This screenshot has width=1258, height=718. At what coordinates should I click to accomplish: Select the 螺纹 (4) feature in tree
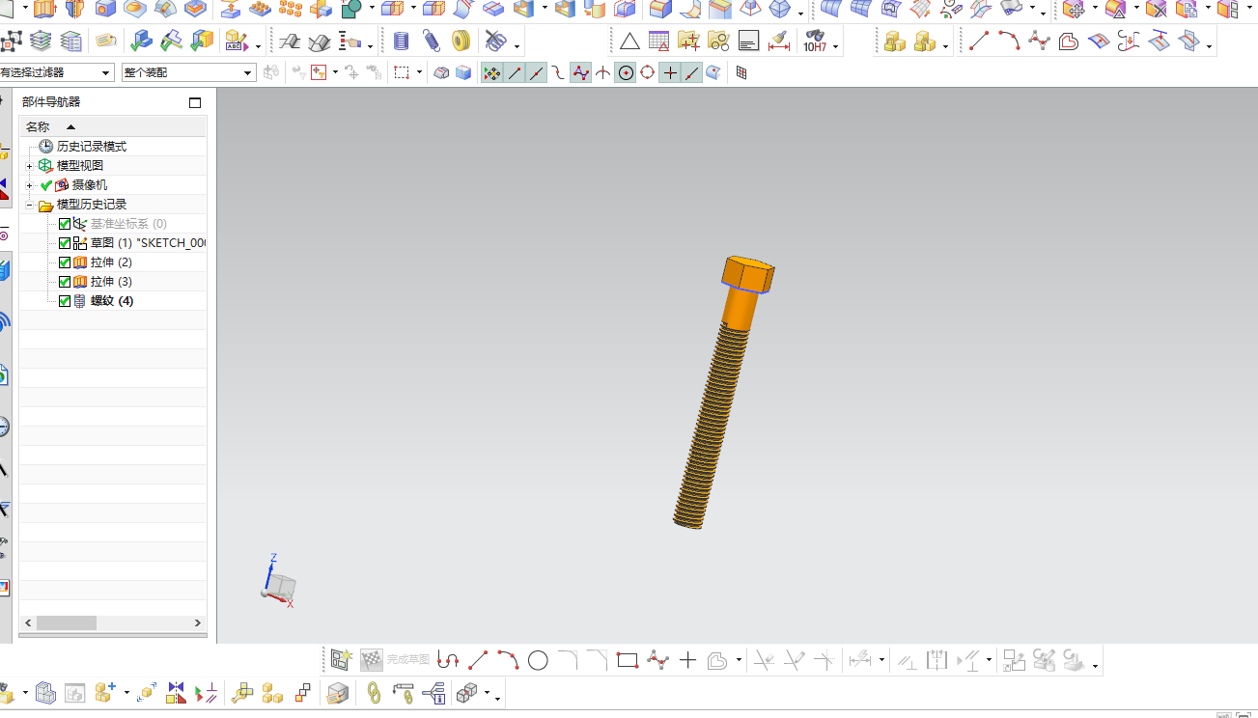coord(112,301)
